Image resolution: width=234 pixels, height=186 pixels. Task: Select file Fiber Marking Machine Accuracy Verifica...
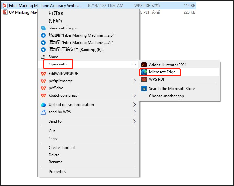pos(45,6)
